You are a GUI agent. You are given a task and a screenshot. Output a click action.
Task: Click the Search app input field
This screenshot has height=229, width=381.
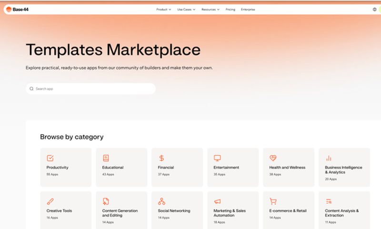coord(90,89)
